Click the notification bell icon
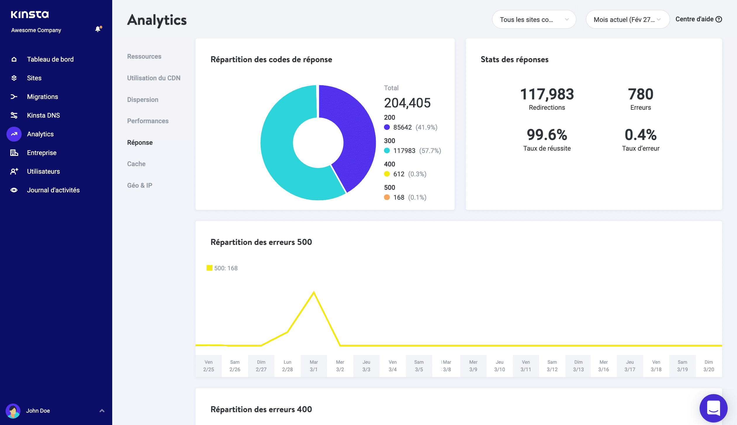 click(97, 29)
